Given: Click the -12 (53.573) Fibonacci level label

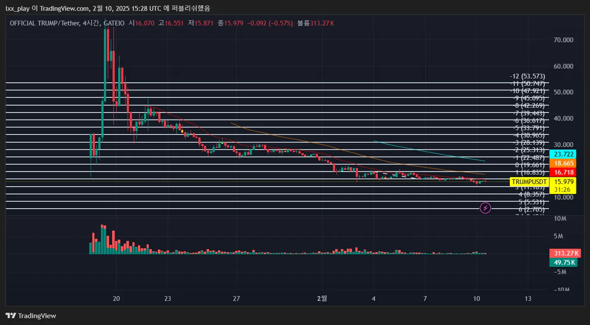Looking at the screenshot, I should coord(527,76).
